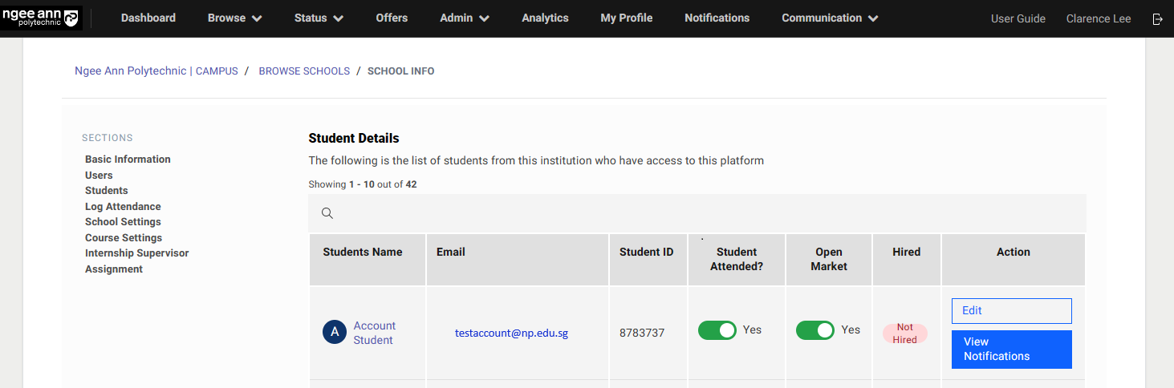This screenshot has height=388, width=1174.
Task: Open the Course Settings section
Action: tap(124, 237)
